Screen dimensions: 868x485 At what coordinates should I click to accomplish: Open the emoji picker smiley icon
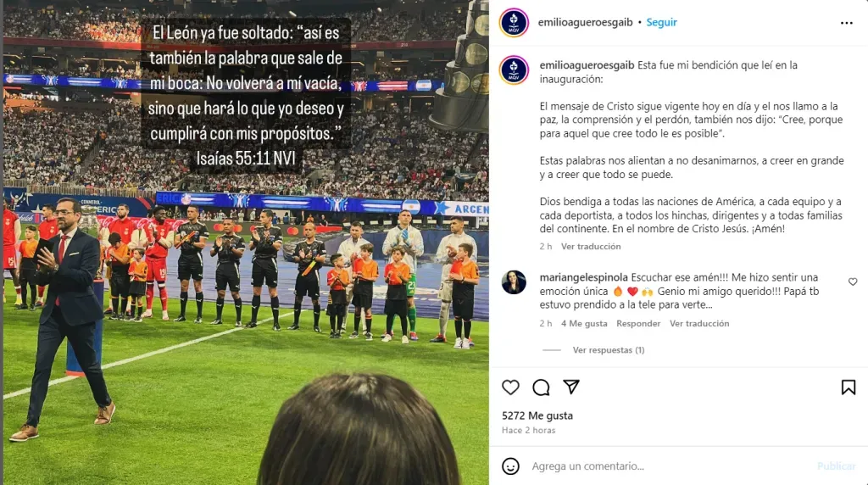pyautogui.click(x=510, y=466)
